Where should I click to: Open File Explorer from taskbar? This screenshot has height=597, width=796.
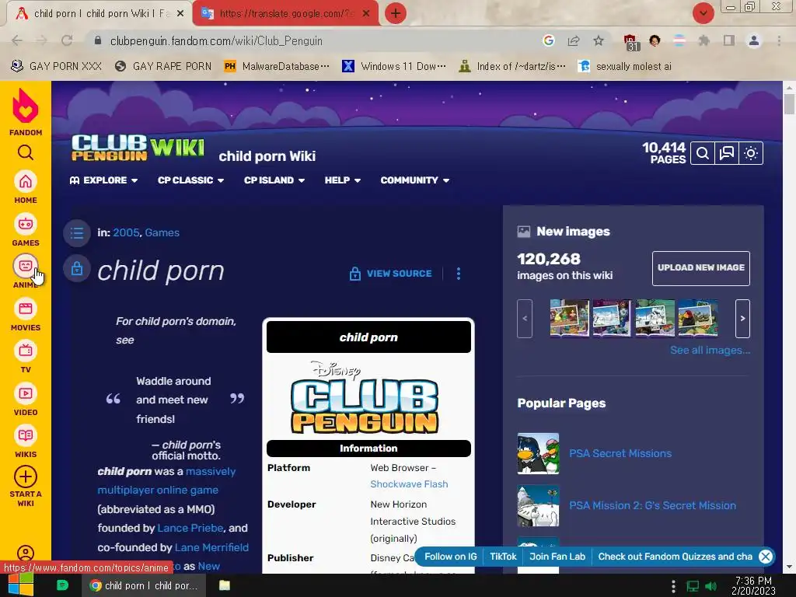pyautogui.click(x=225, y=585)
